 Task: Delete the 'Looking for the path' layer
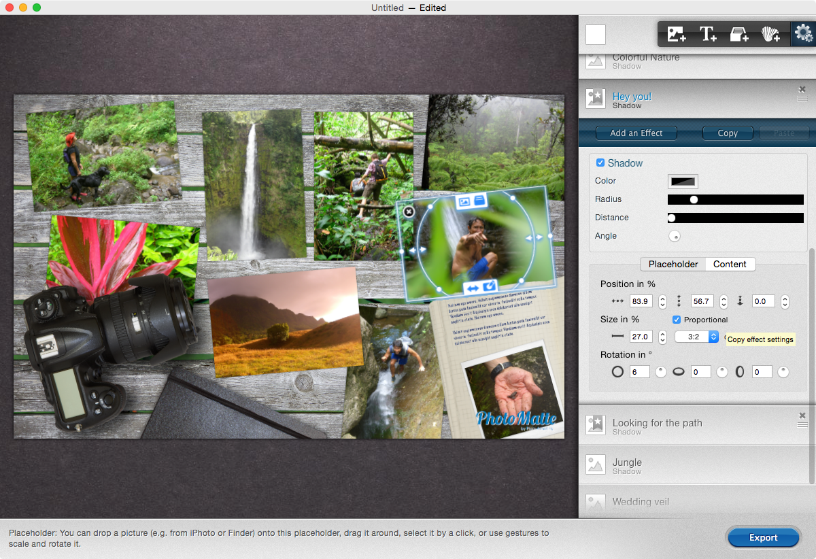click(x=802, y=416)
